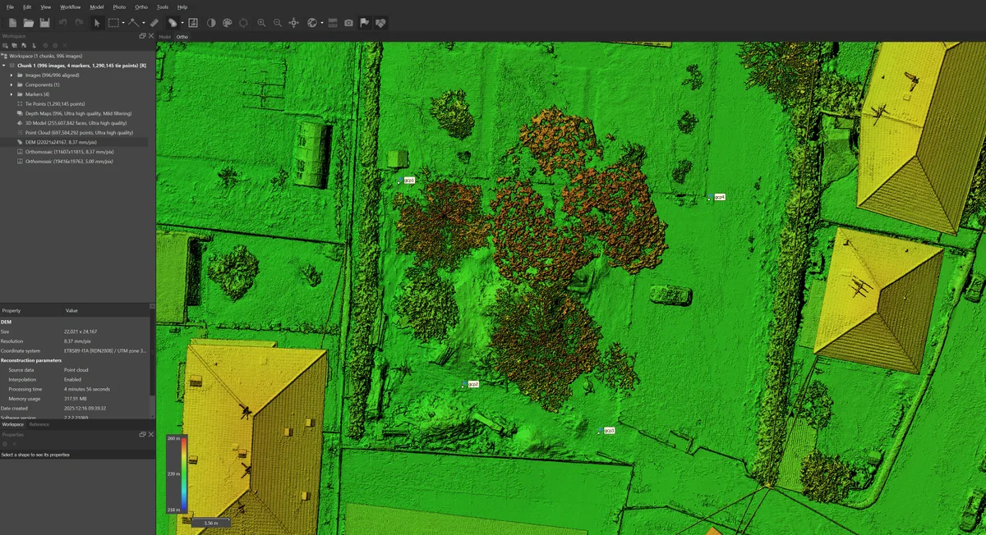The height and width of the screenshot is (535, 986).
Task: Expand the Components (1) folder
Action: coord(12,85)
